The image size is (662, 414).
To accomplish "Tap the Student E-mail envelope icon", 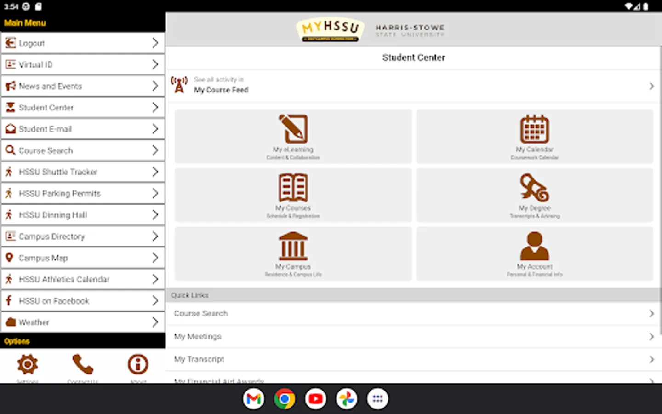I will click(x=10, y=129).
